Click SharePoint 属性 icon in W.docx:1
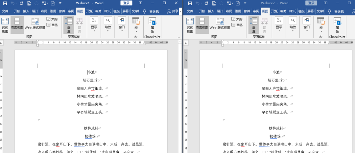Image resolution: width=355 pixels, height=153 pixels. [x=153, y=25]
